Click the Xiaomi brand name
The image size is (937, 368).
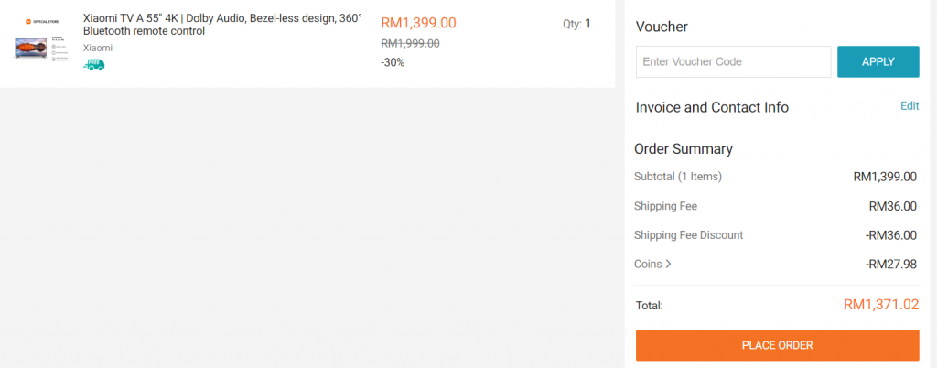pos(98,48)
